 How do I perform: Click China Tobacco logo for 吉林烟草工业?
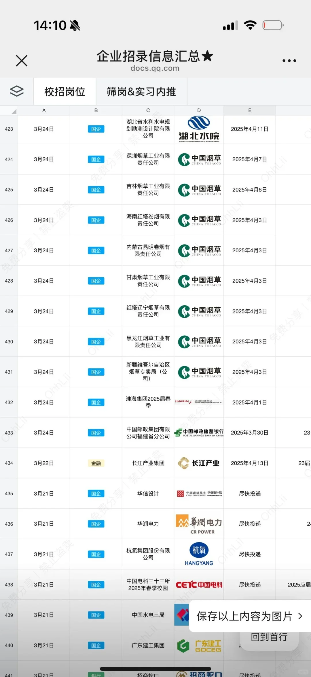click(x=199, y=190)
